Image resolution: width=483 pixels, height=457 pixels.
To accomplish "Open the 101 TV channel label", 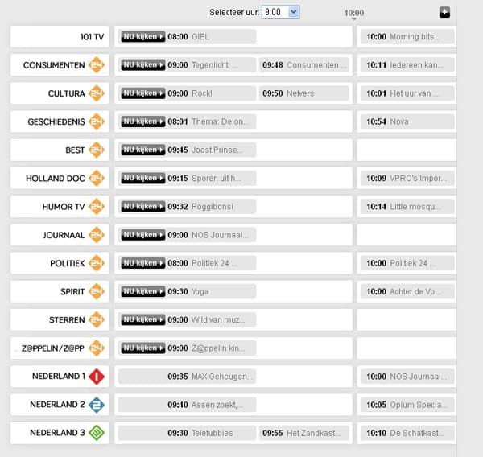I will [x=92, y=37].
